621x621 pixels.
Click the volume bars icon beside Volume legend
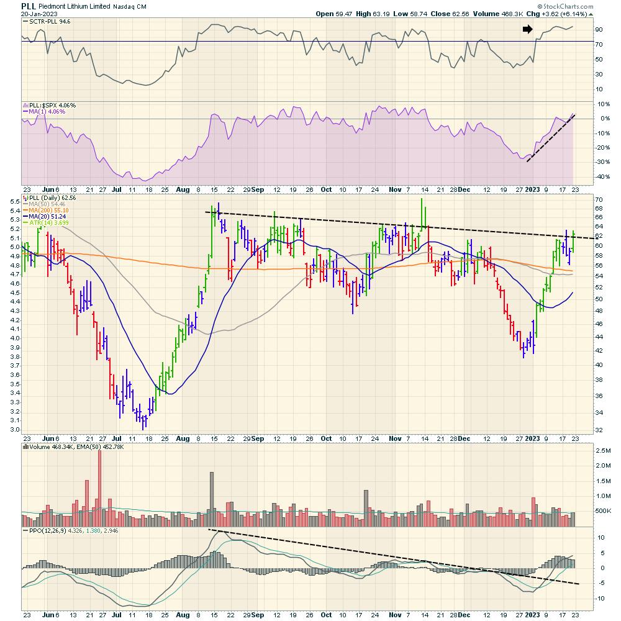click(25, 446)
